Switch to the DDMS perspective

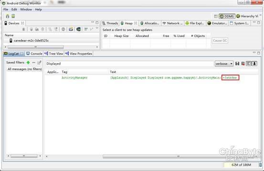tap(227, 16)
